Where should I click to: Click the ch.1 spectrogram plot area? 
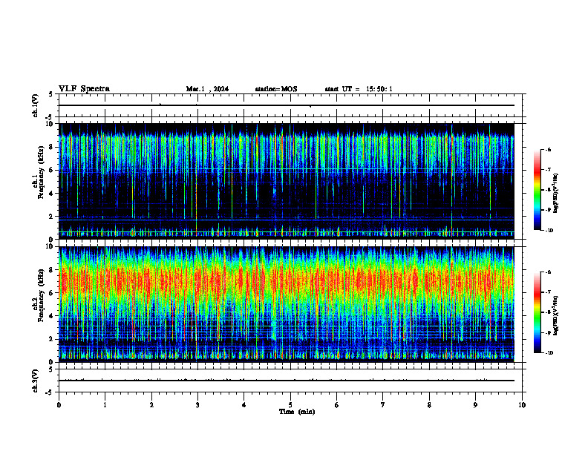[x=287, y=181]
